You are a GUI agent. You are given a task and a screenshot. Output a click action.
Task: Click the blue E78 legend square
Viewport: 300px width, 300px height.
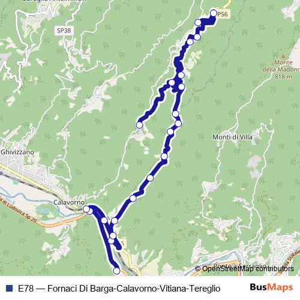[x=9, y=288]
